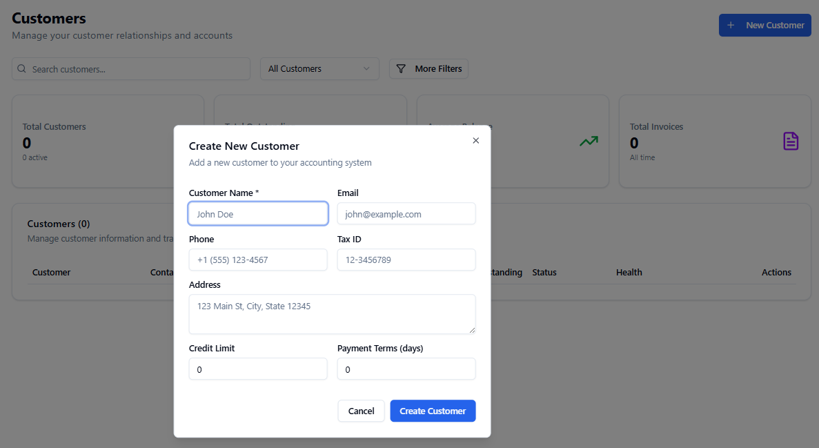Click the funnel filter icon
819x448 pixels.
tap(401, 69)
